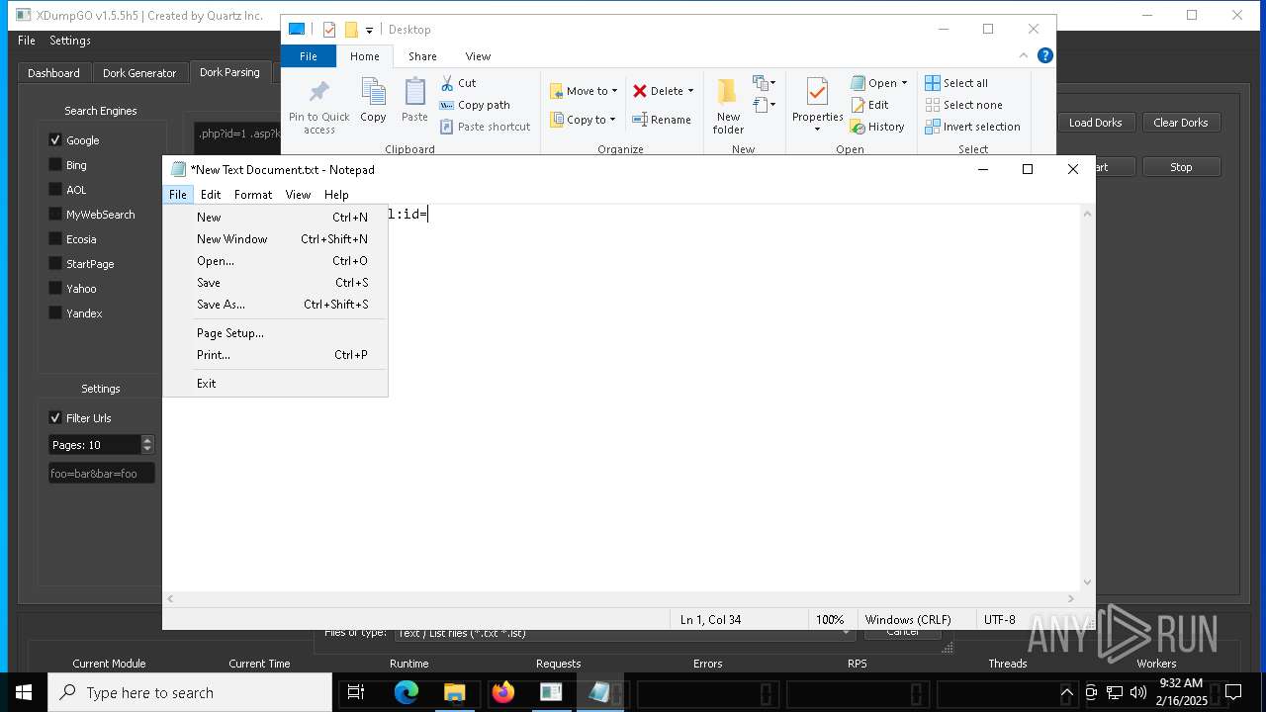
Task: Check the AOL search engine checkbox
Action: (55, 190)
